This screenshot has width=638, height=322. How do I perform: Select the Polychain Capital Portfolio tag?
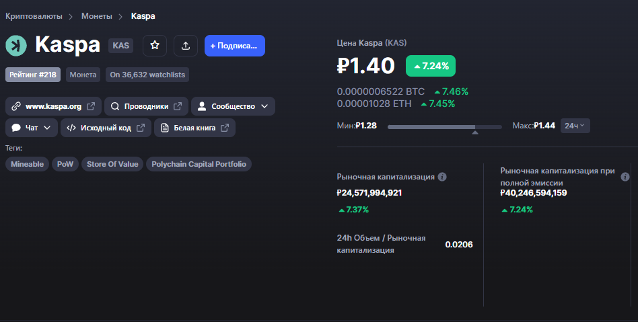199,164
